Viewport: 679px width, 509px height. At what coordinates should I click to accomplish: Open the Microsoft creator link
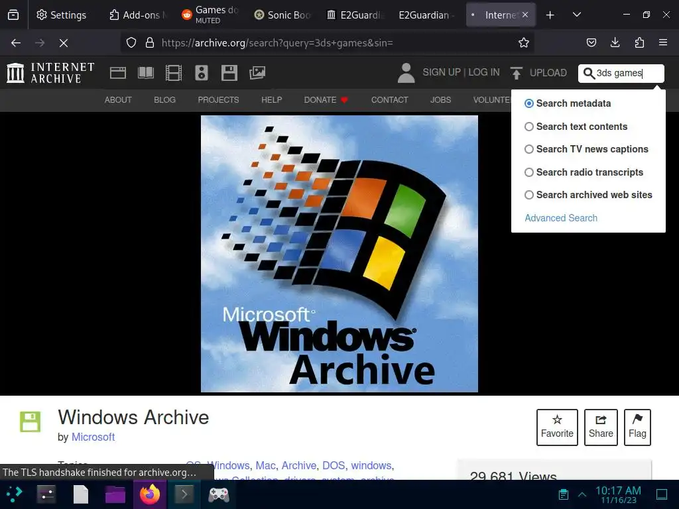point(93,437)
